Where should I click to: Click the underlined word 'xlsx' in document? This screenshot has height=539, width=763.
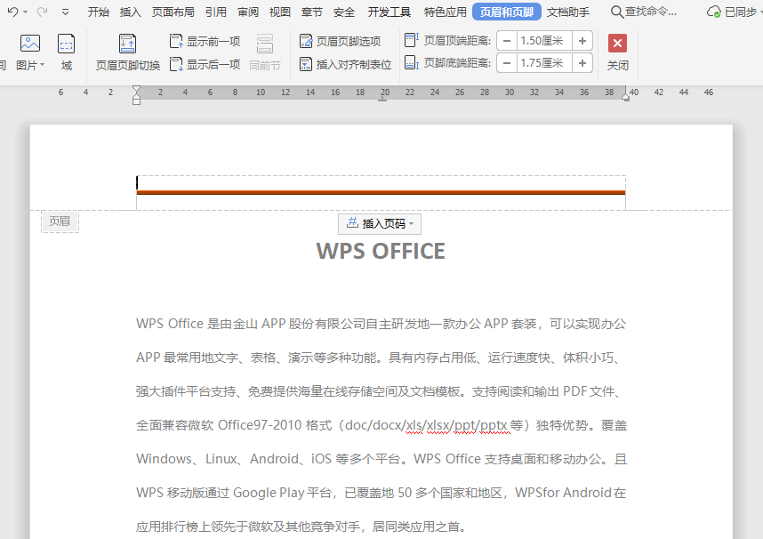click(x=438, y=425)
